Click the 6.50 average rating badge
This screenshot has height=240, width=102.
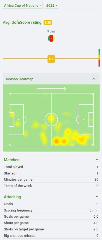(48, 22)
